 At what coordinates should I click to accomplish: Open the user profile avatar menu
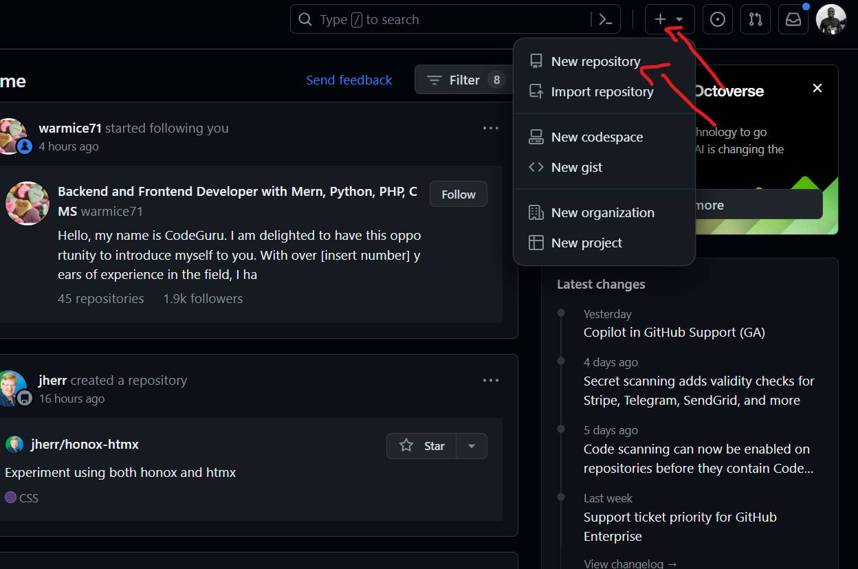click(x=830, y=19)
